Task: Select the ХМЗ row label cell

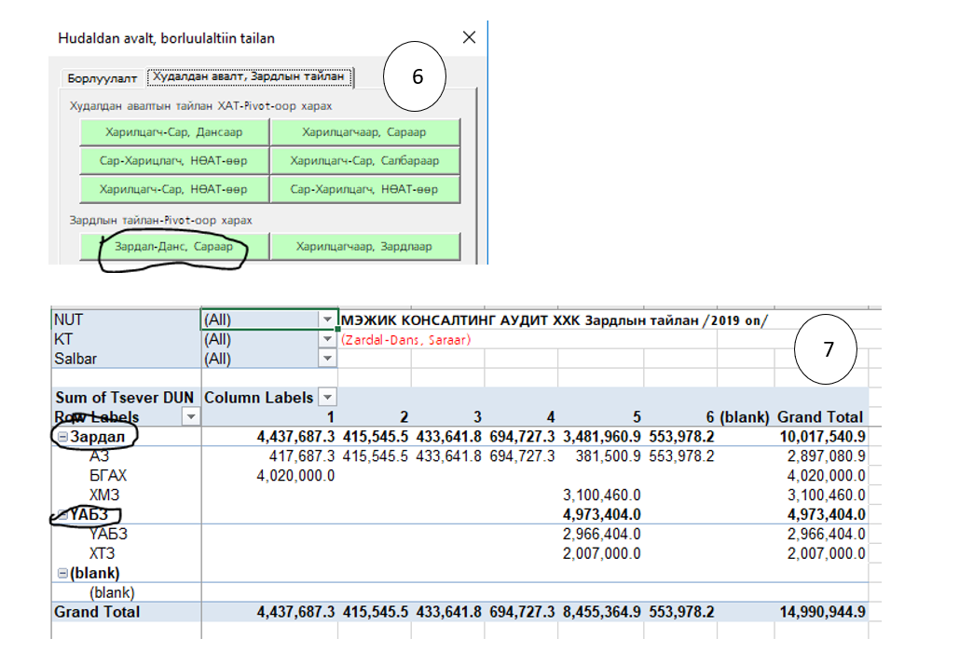Action: pyautogui.click(x=104, y=495)
